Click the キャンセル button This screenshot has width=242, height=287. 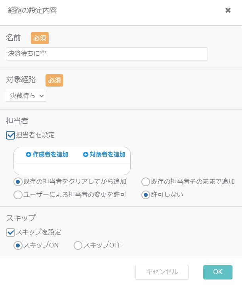[162, 272]
